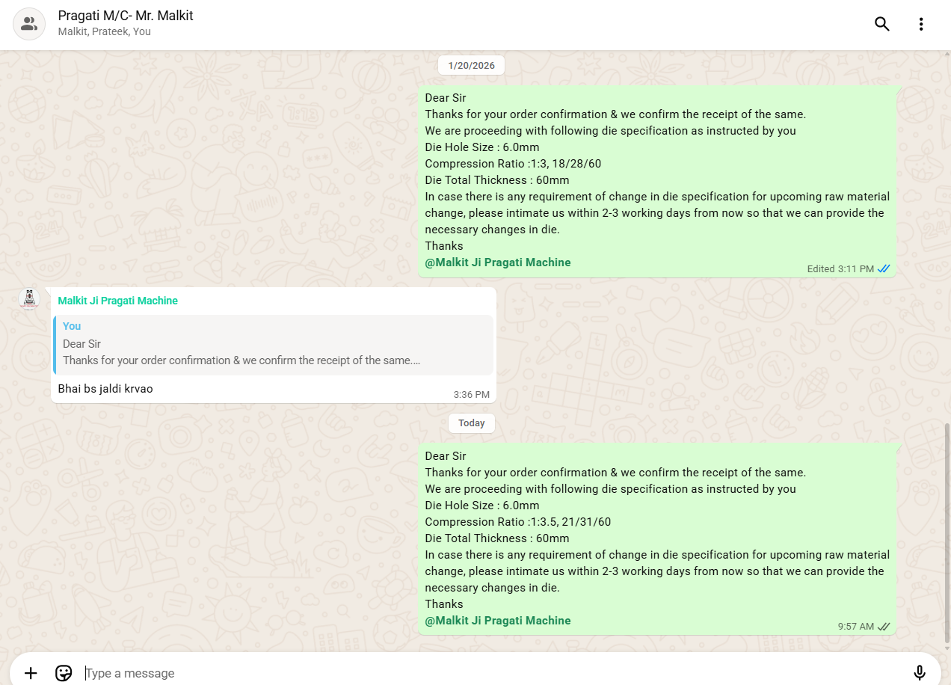951x685 pixels.
Task: Click the 1/20/2026 date badge
Action: click(471, 66)
